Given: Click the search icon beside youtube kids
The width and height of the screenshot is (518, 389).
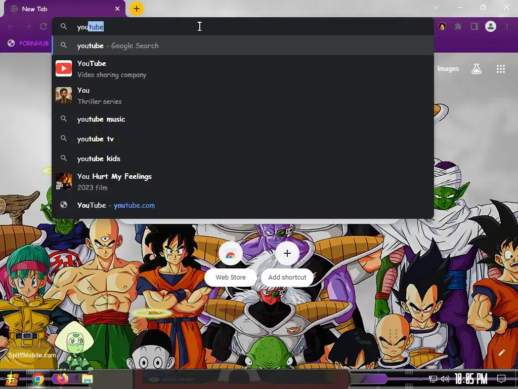Looking at the screenshot, I should point(64,158).
